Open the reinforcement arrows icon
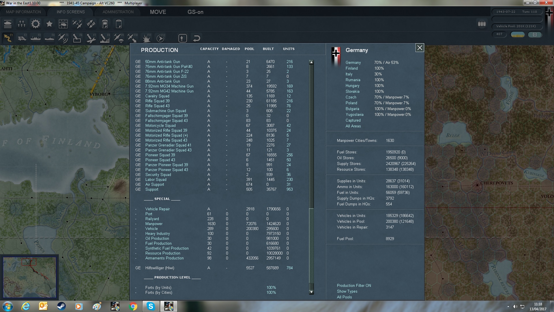Image resolution: width=554 pixels, height=312 pixels. click(91, 24)
